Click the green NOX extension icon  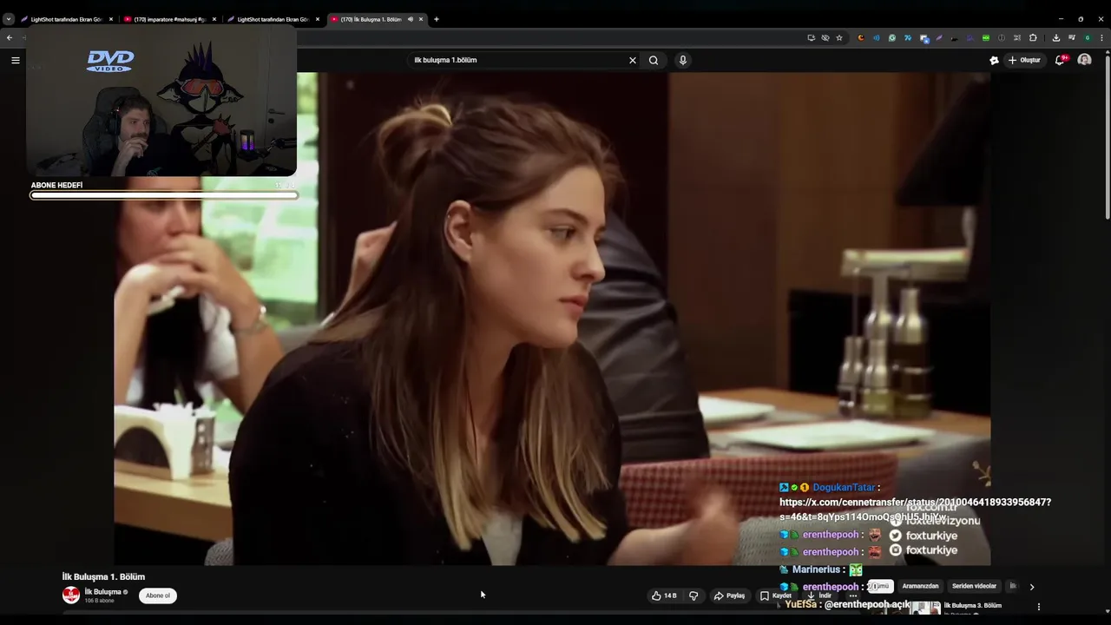coord(986,37)
